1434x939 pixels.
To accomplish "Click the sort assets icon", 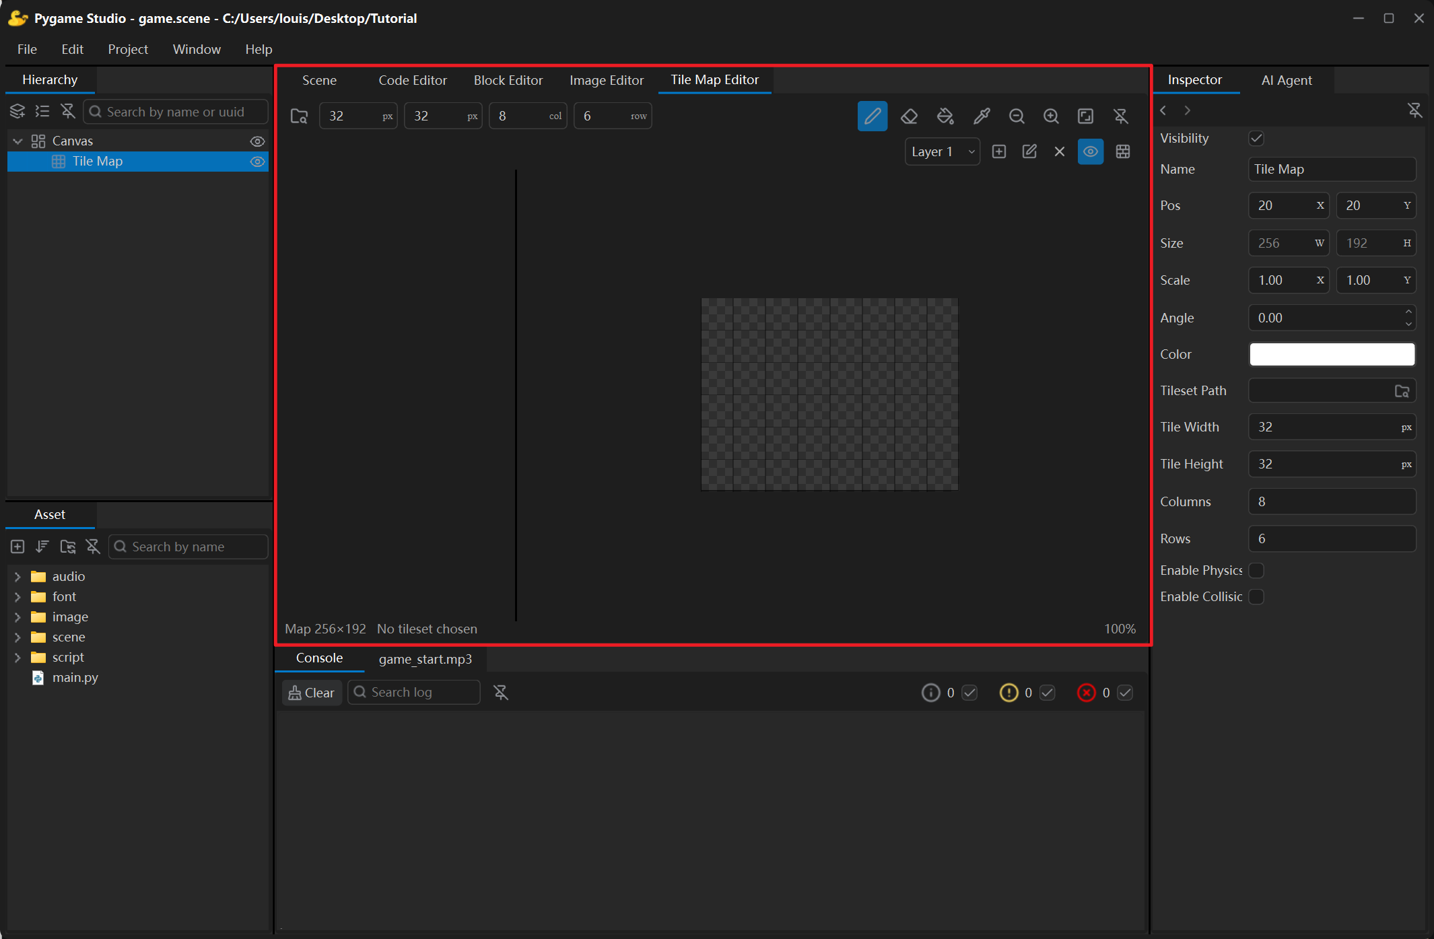I will pyautogui.click(x=42, y=547).
